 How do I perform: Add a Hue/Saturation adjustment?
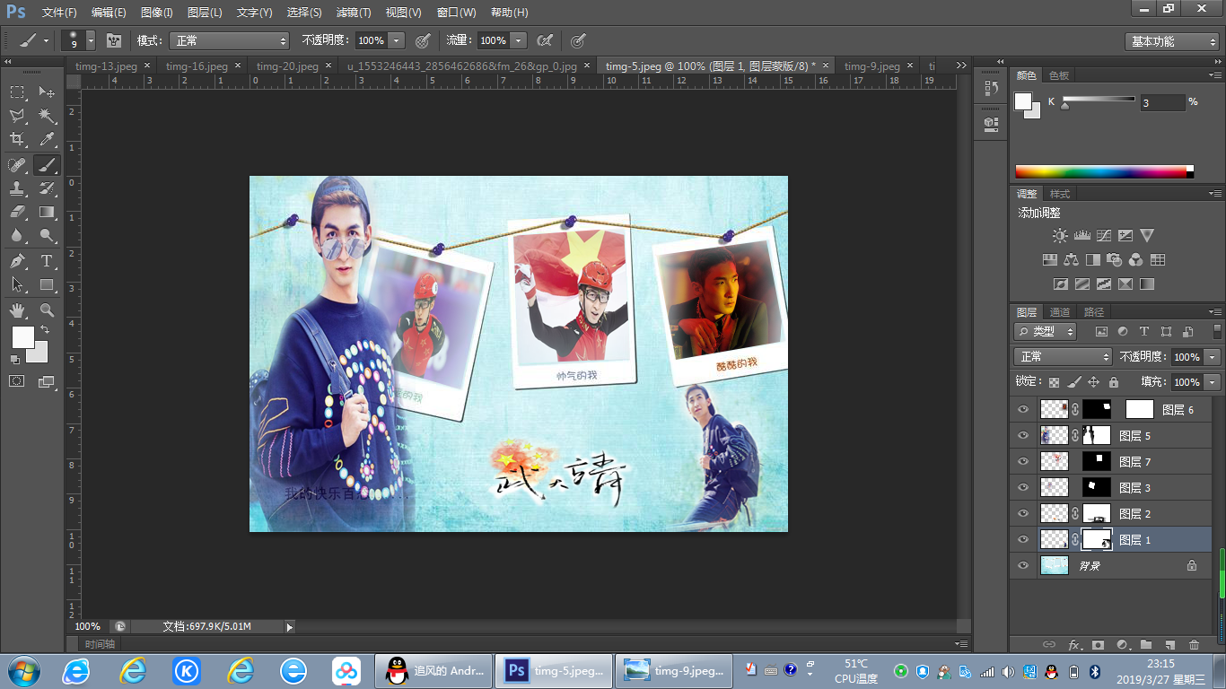coord(1049,260)
